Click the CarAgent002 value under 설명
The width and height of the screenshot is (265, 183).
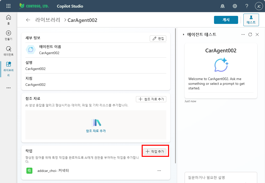pyautogui.click(x=35, y=69)
